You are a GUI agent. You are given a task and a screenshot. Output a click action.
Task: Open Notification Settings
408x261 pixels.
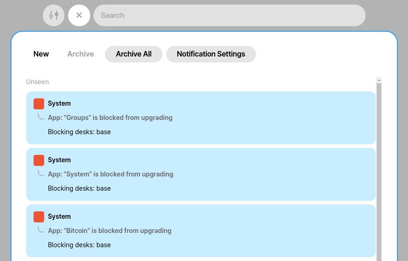click(211, 54)
